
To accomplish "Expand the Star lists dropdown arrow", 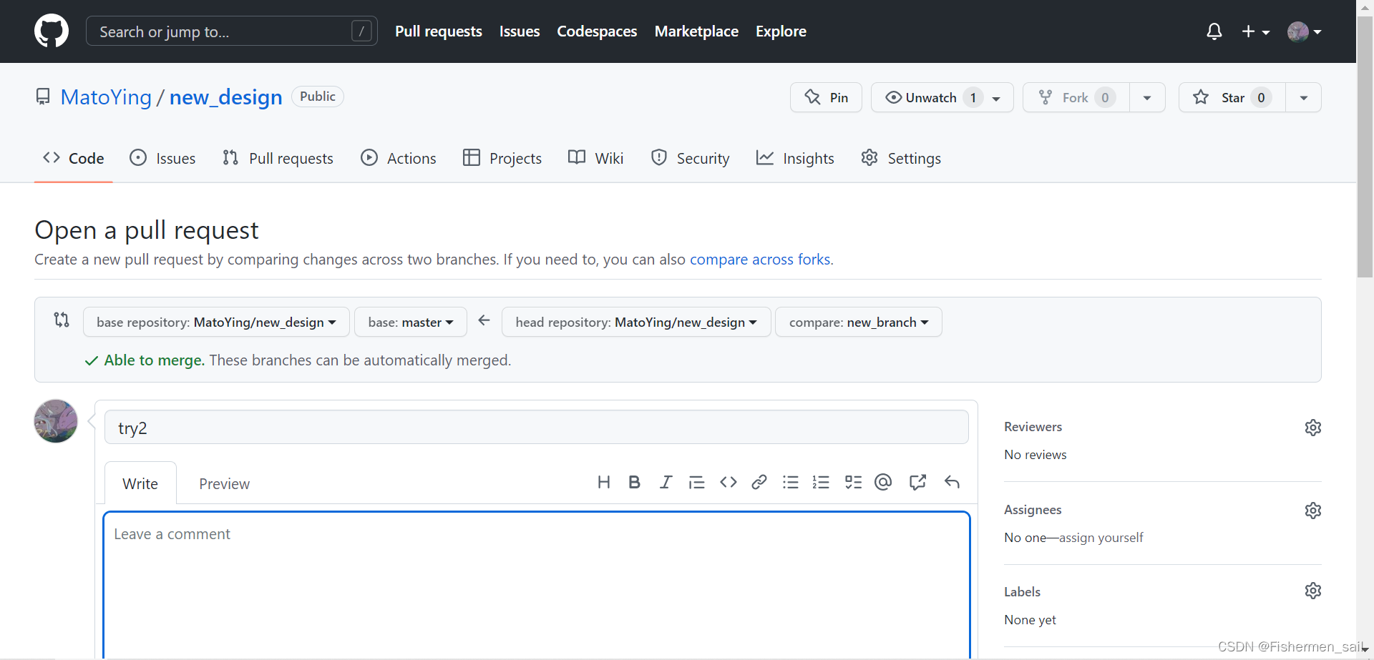I will coord(1304,97).
